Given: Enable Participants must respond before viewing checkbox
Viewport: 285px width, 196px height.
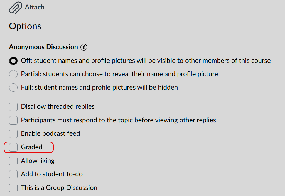Looking at the screenshot, I should coord(13,120).
